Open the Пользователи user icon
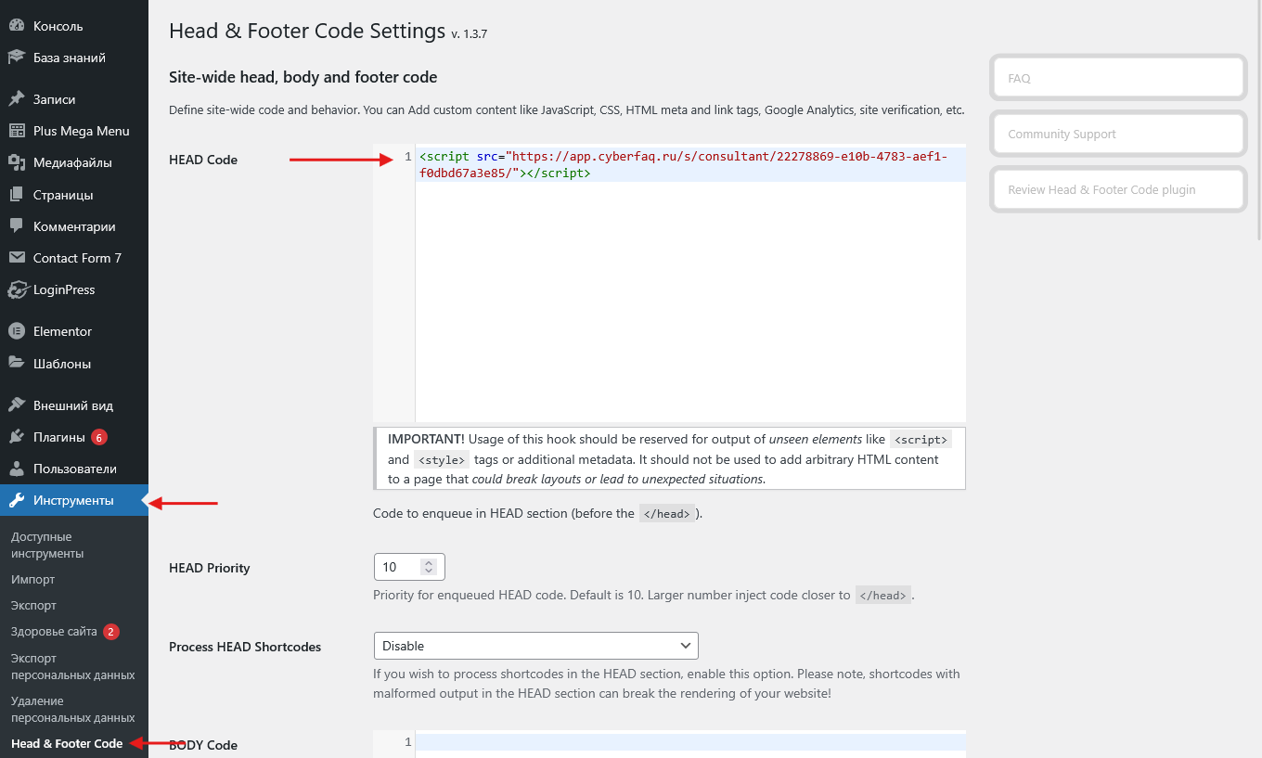This screenshot has height=758, width=1262. pyautogui.click(x=17, y=469)
